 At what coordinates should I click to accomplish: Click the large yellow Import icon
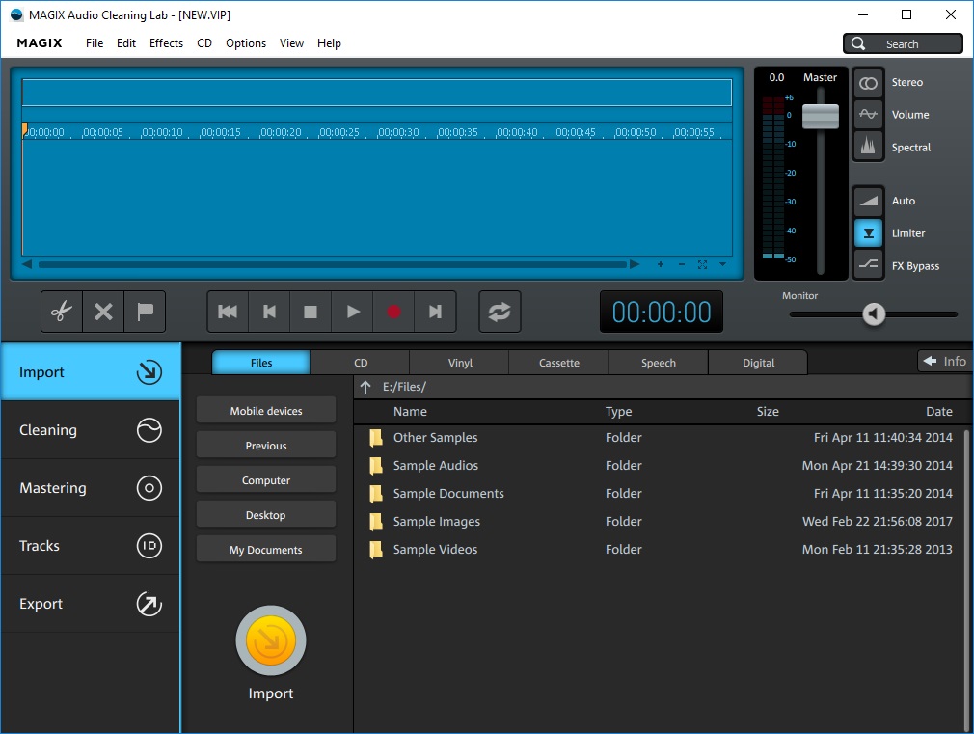click(270, 639)
